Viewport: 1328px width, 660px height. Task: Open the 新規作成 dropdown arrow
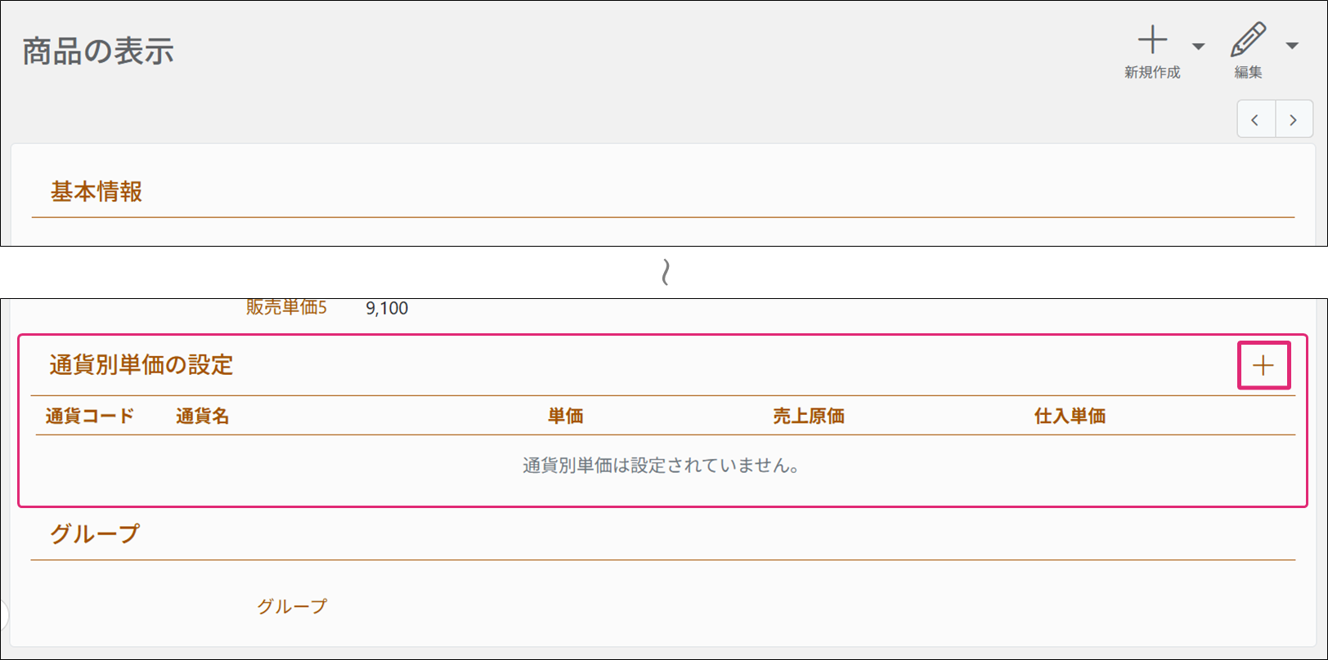[1198, 47]
